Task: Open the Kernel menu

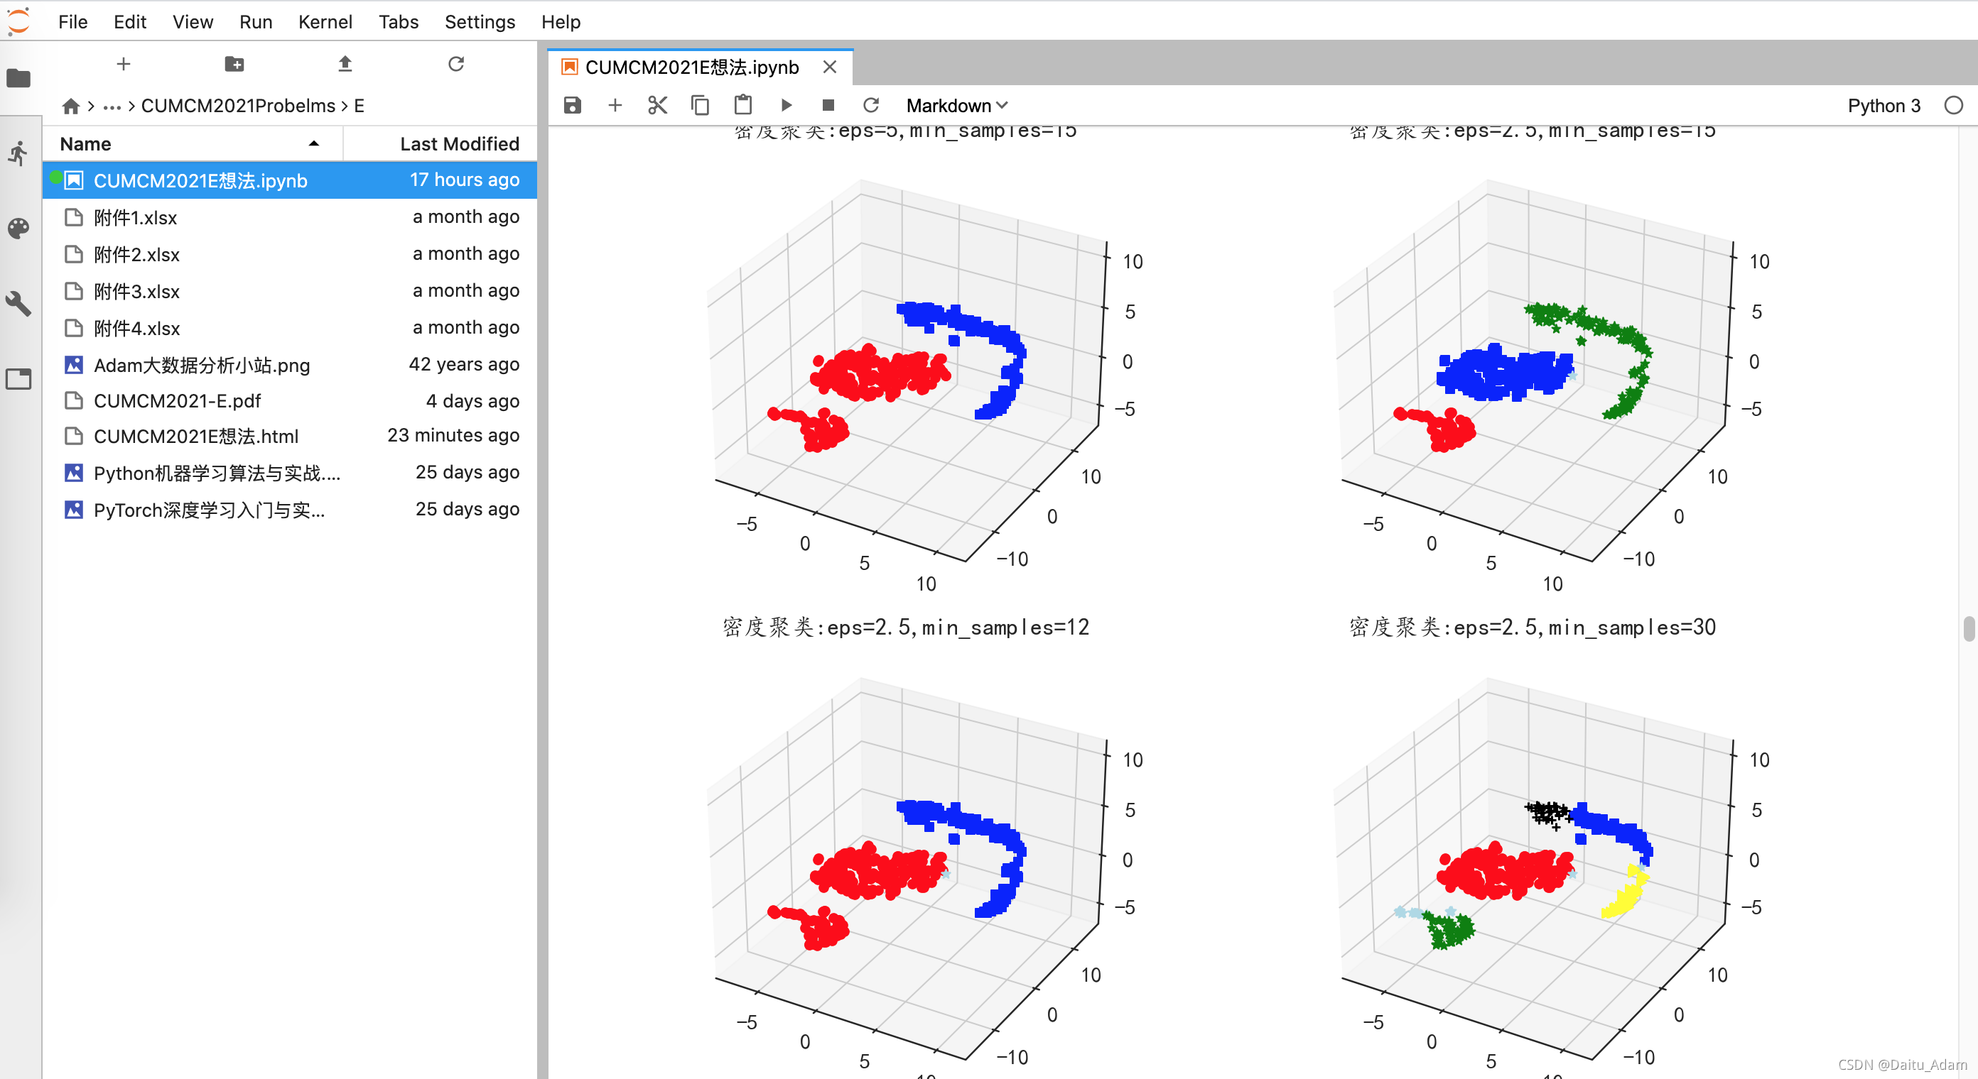Action: (325, 21)
